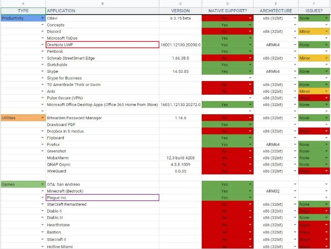Open the Utilities type dropdown arrow
331x249 pixels.
coord(42,118)
